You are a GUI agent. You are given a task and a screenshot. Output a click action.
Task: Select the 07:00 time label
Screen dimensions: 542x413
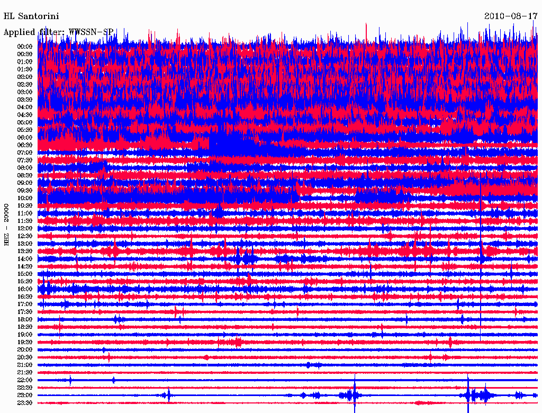tap(25, 153)
